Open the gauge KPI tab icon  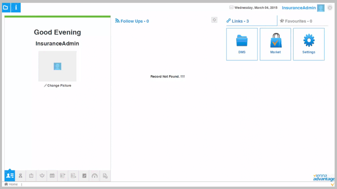[94, 176]
